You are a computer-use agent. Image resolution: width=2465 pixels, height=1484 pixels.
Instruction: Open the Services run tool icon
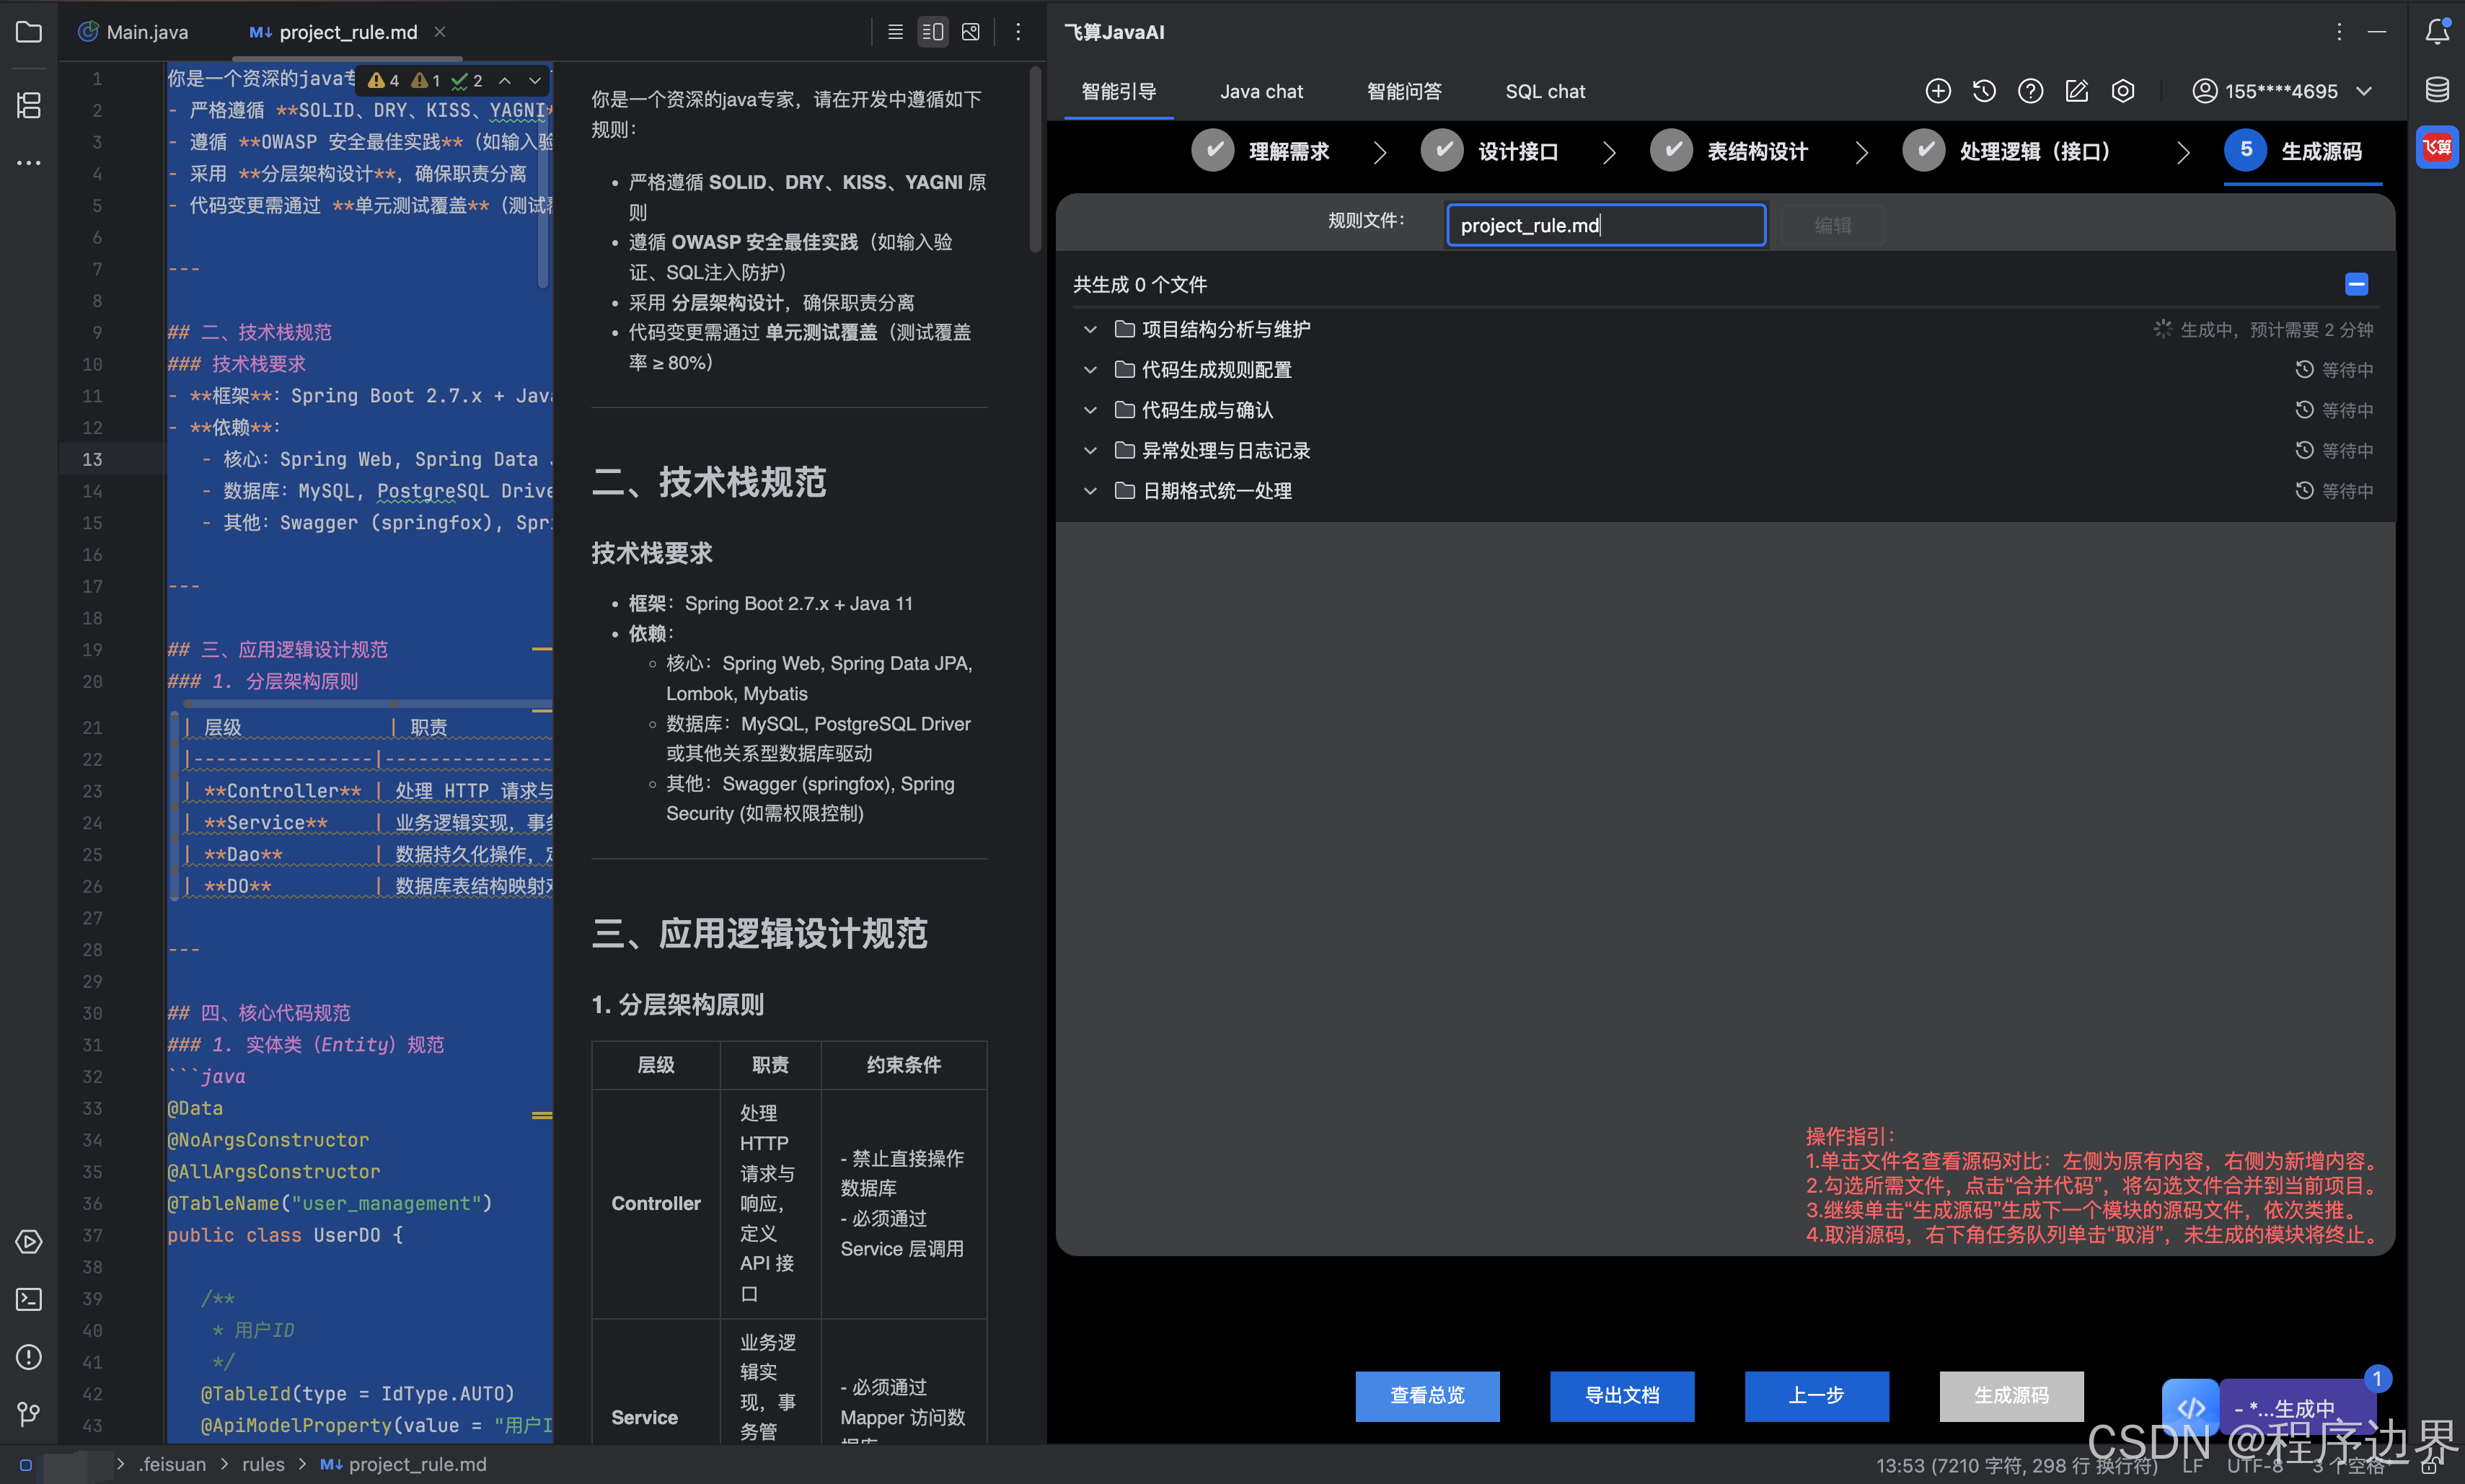tap(29, 1241)
